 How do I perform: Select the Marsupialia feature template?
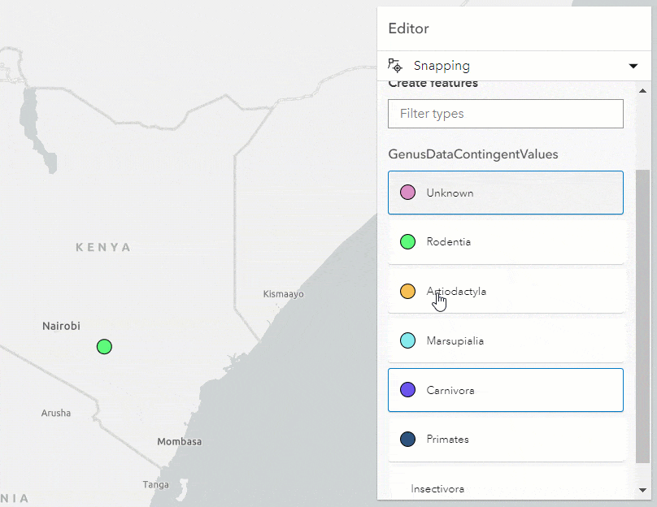(x=505, y=340)
